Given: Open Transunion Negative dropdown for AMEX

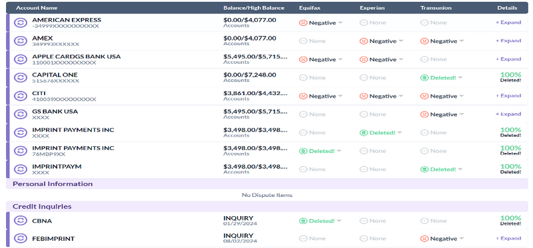Looking at the screenshot, I should click(461, 41).
